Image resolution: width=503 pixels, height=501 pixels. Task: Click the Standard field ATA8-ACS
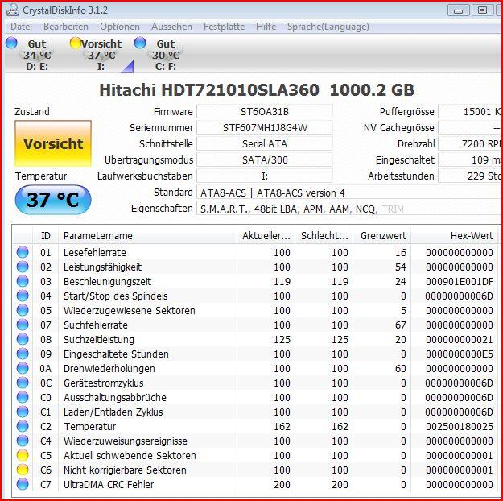[349, 193]
